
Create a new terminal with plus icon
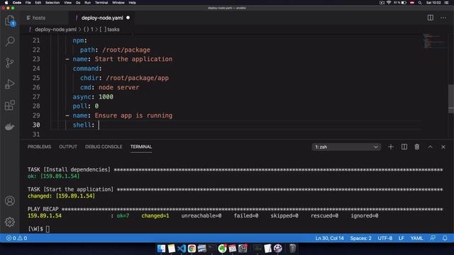tap(391, 147)
